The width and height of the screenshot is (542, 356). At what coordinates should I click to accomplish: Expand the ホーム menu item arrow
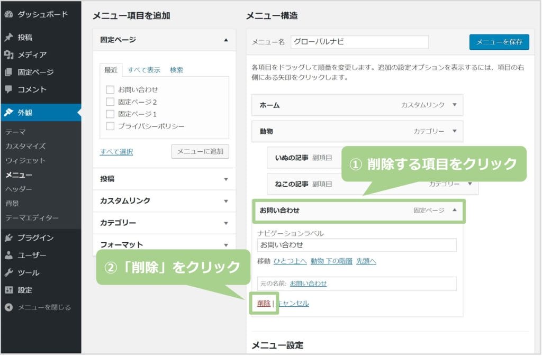pos(454,105)
